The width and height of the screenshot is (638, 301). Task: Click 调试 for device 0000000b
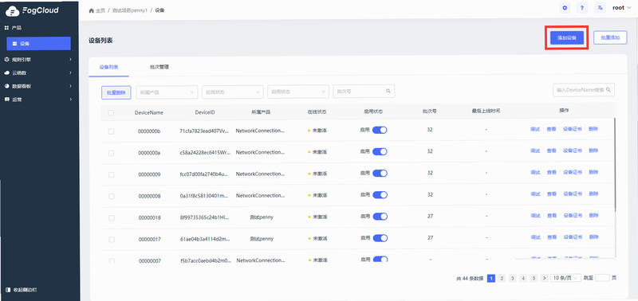(535, 129)
